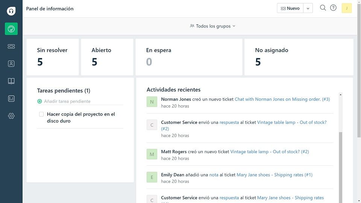Open the En espera tickets card
The image size is (361, 203).
(x=189, y=57)
